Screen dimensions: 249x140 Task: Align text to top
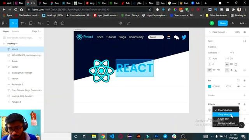[x=227, y=70]
